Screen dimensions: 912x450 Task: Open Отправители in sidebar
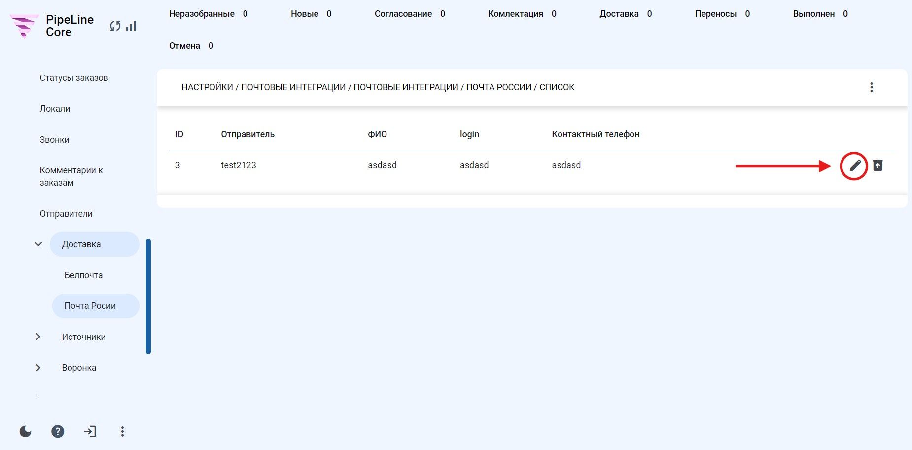[66, 214]
